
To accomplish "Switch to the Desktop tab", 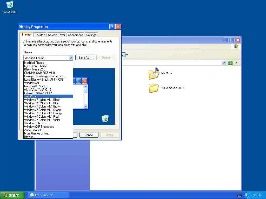I will click(40, 35).
